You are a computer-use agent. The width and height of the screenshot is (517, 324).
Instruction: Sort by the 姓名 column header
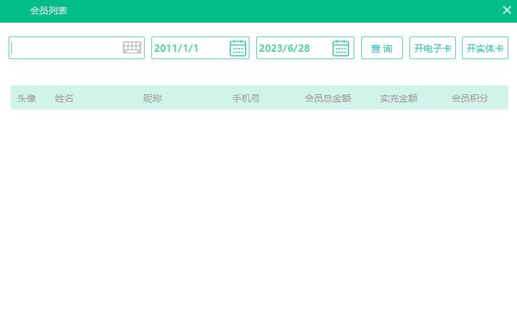click(x=64, y=98)
